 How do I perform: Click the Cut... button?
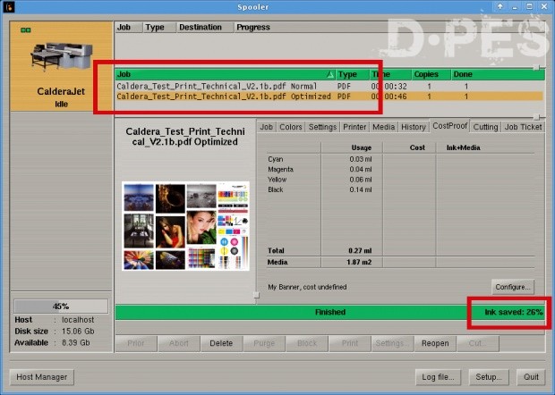[478, 343]
